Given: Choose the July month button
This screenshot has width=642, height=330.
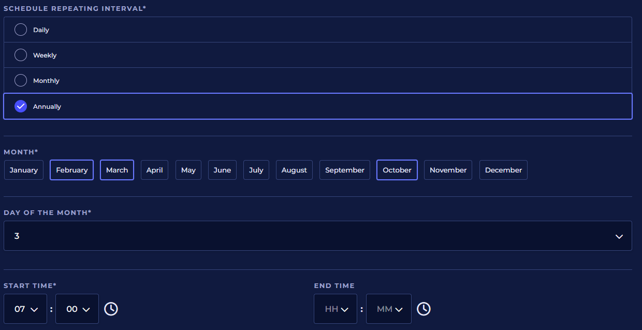Looking at the screenshot, I should pyautogui.click(x=256, y=170).
